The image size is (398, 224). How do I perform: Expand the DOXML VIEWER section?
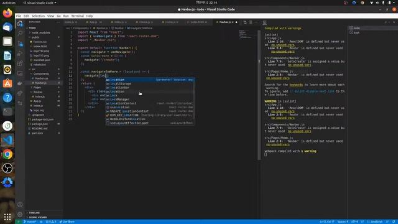point(38,217)
